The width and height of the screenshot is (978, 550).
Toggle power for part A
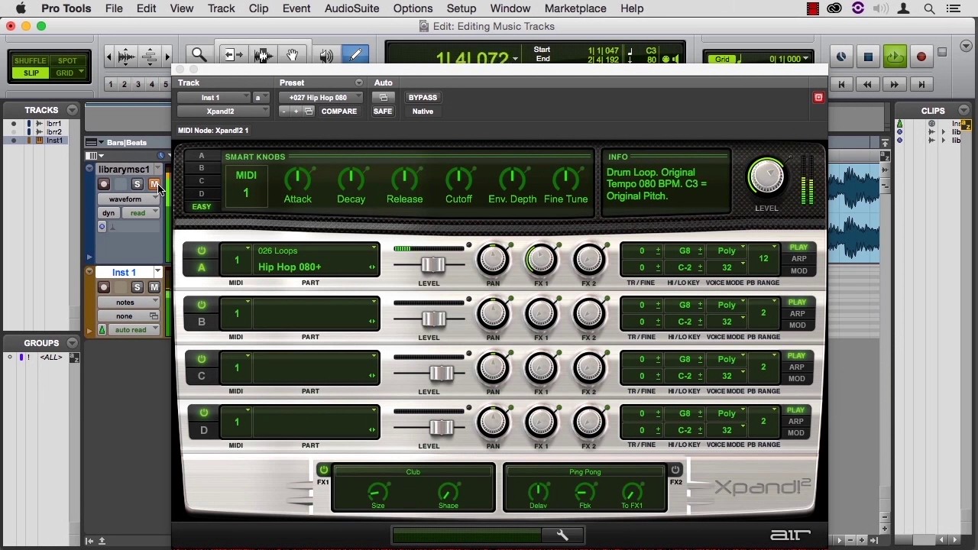[x=202, y=251]
